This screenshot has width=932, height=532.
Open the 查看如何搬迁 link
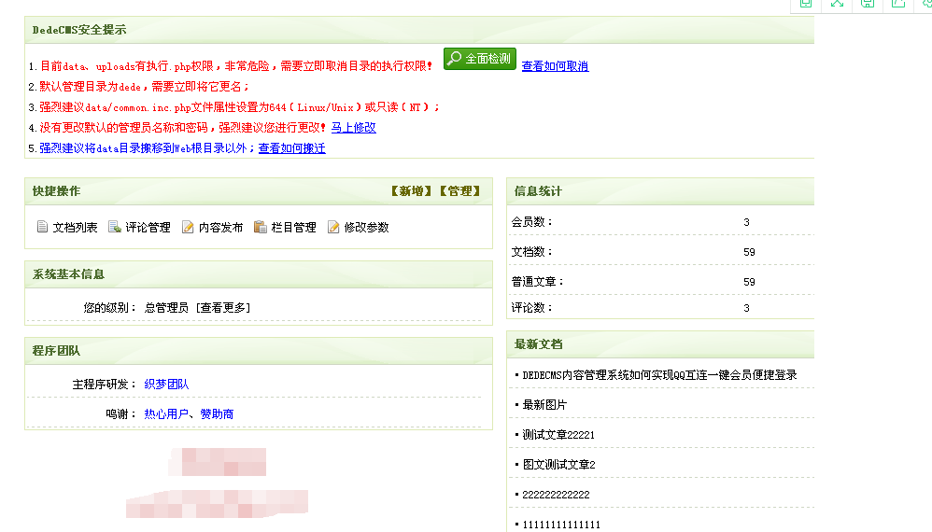coord(292,148)
